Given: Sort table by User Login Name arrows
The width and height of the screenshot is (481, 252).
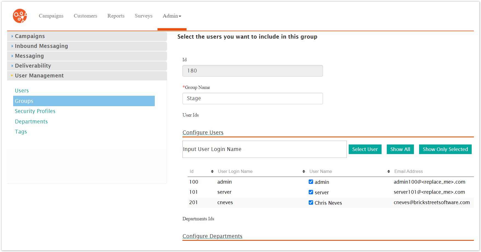Looking at the screenshot, I should click(x=304, y=172).
